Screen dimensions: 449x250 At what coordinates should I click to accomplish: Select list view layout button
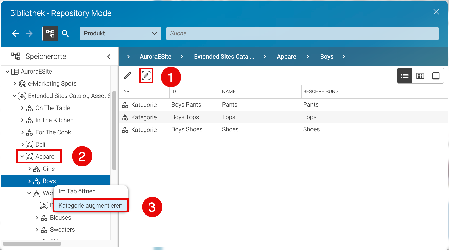tap(405, 76)
